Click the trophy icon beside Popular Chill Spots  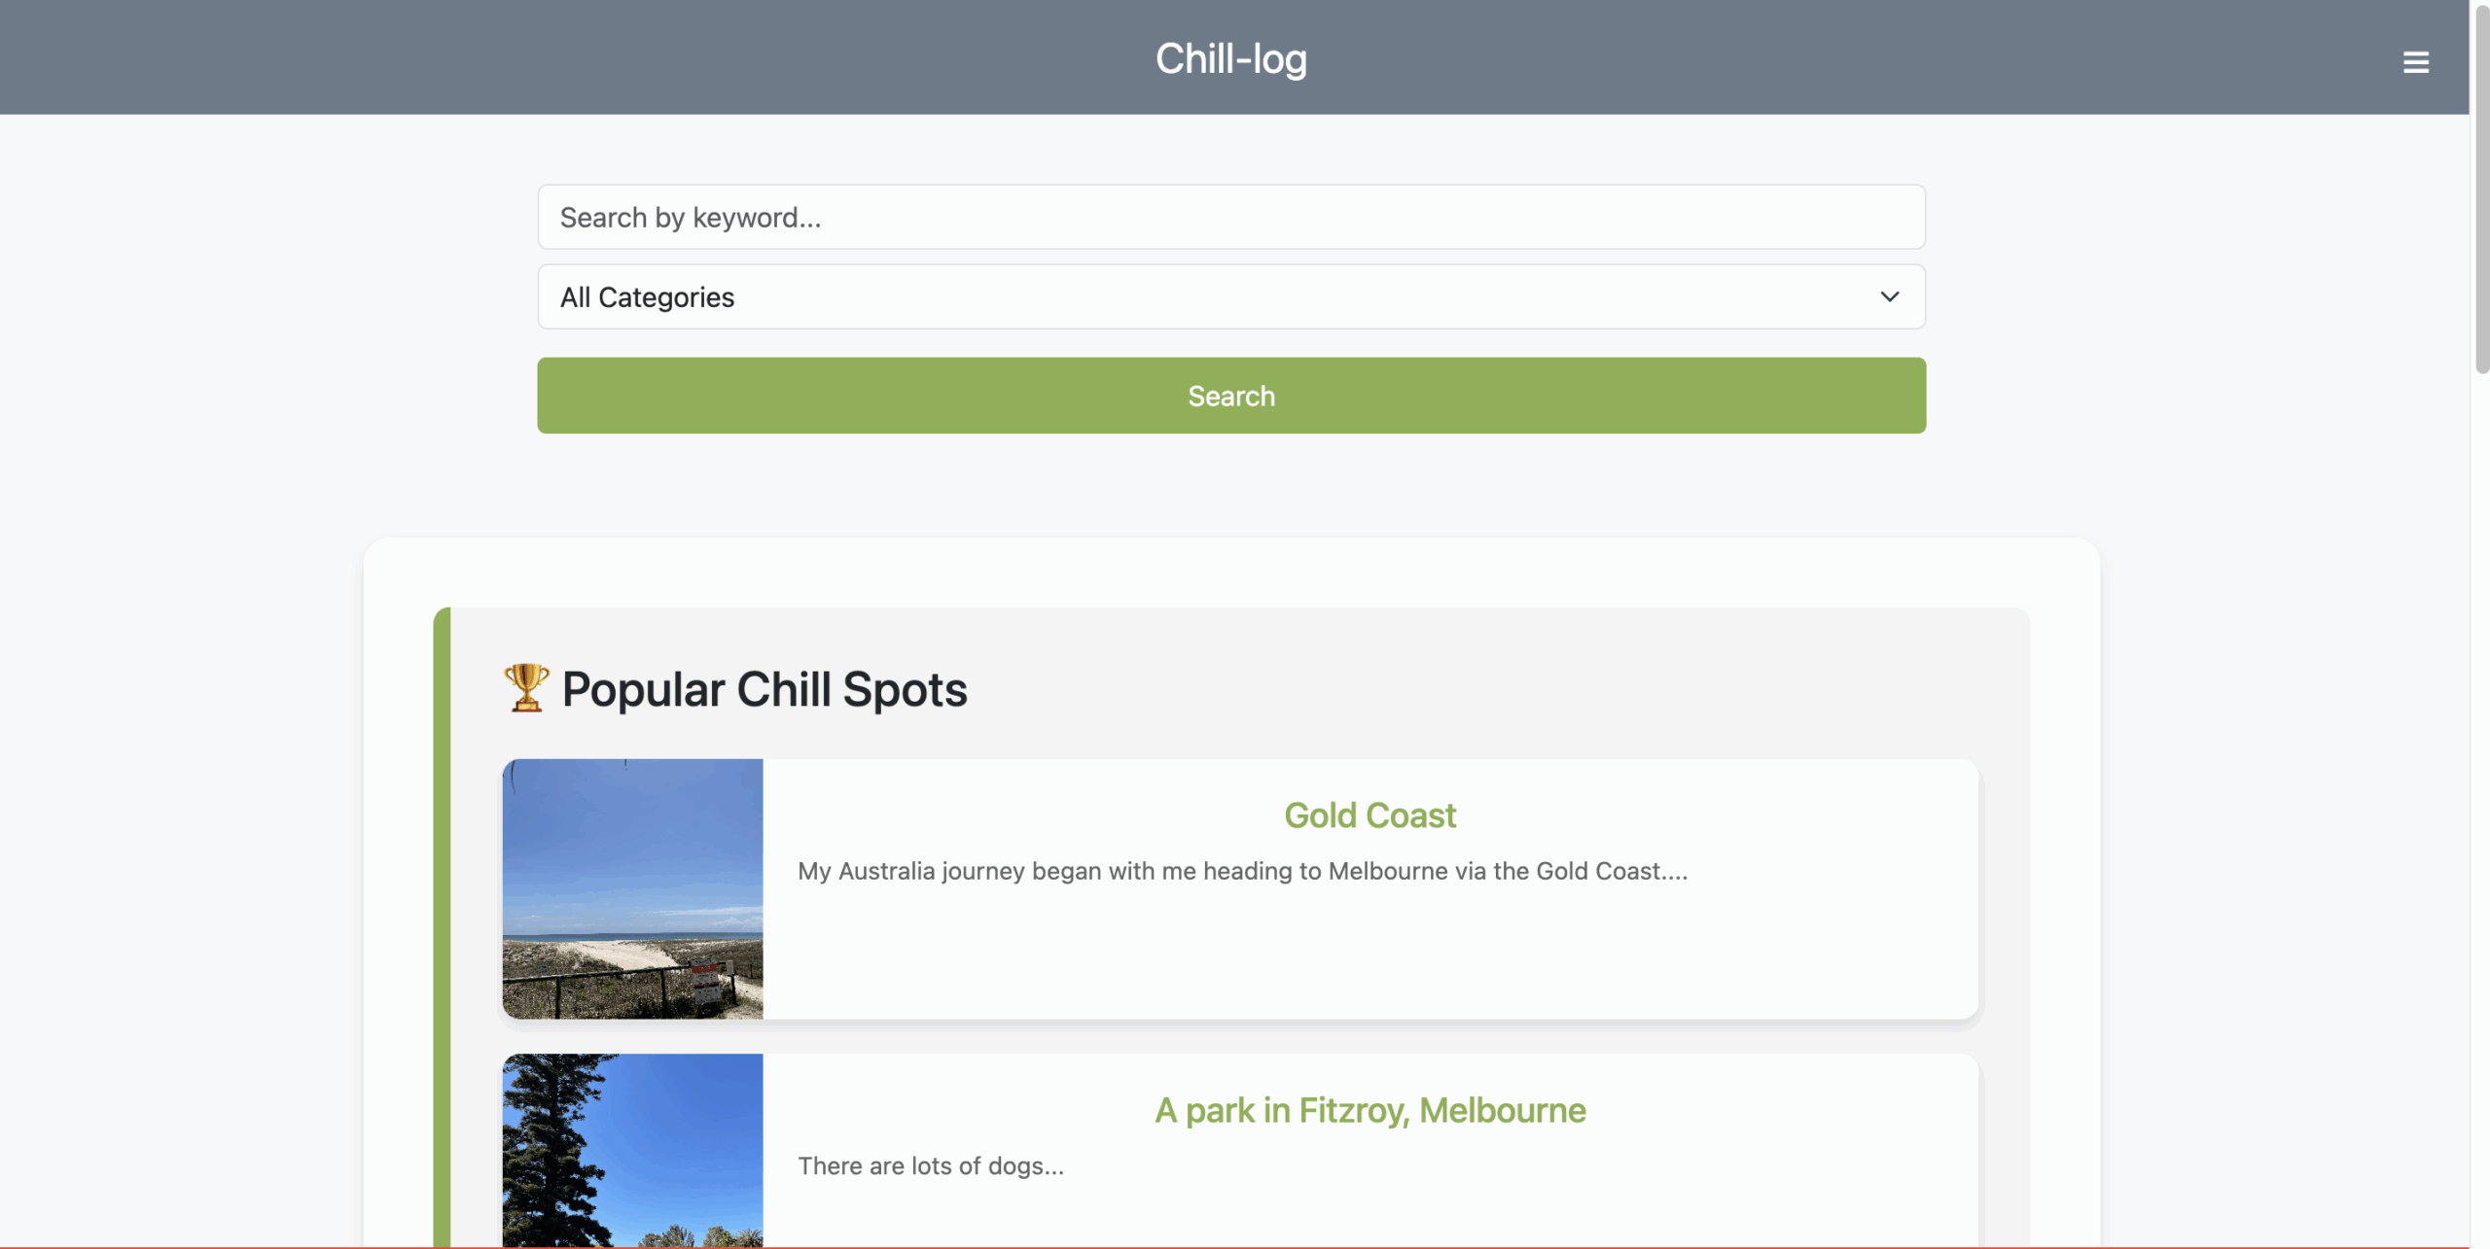(526, 688)
